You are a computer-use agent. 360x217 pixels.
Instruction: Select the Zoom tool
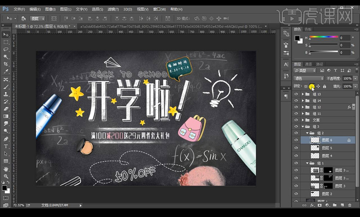coord(6,176)
